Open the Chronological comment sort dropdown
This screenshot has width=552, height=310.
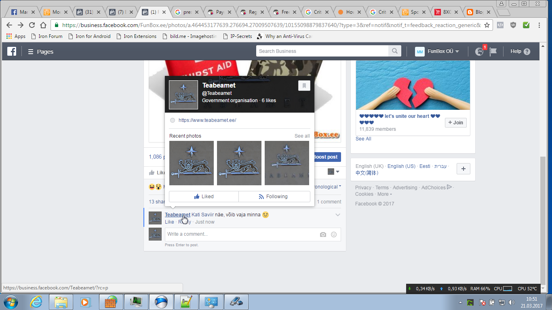(x=327, y=187)
